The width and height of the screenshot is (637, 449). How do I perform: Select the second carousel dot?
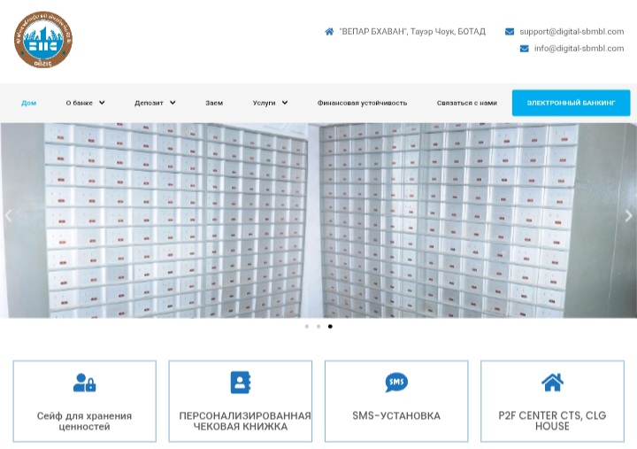click(318, 326)
